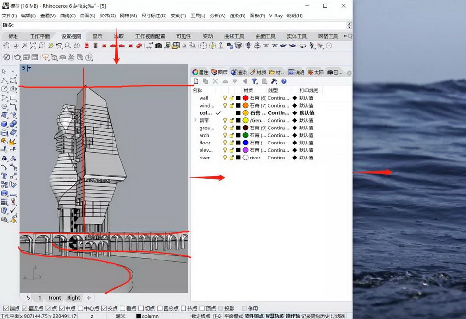Image resolution: width=466 pixels, height=319 pixels.
Task: Expand the hidden toolbar tabs chevron
Action: pos(345,36)
